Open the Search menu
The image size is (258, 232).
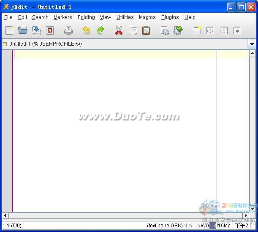[40, 17]
